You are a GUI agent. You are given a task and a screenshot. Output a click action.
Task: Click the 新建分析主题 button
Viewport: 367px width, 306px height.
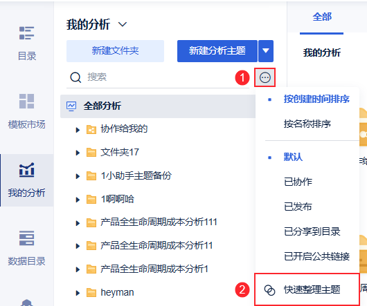click(x=217, y=51)
